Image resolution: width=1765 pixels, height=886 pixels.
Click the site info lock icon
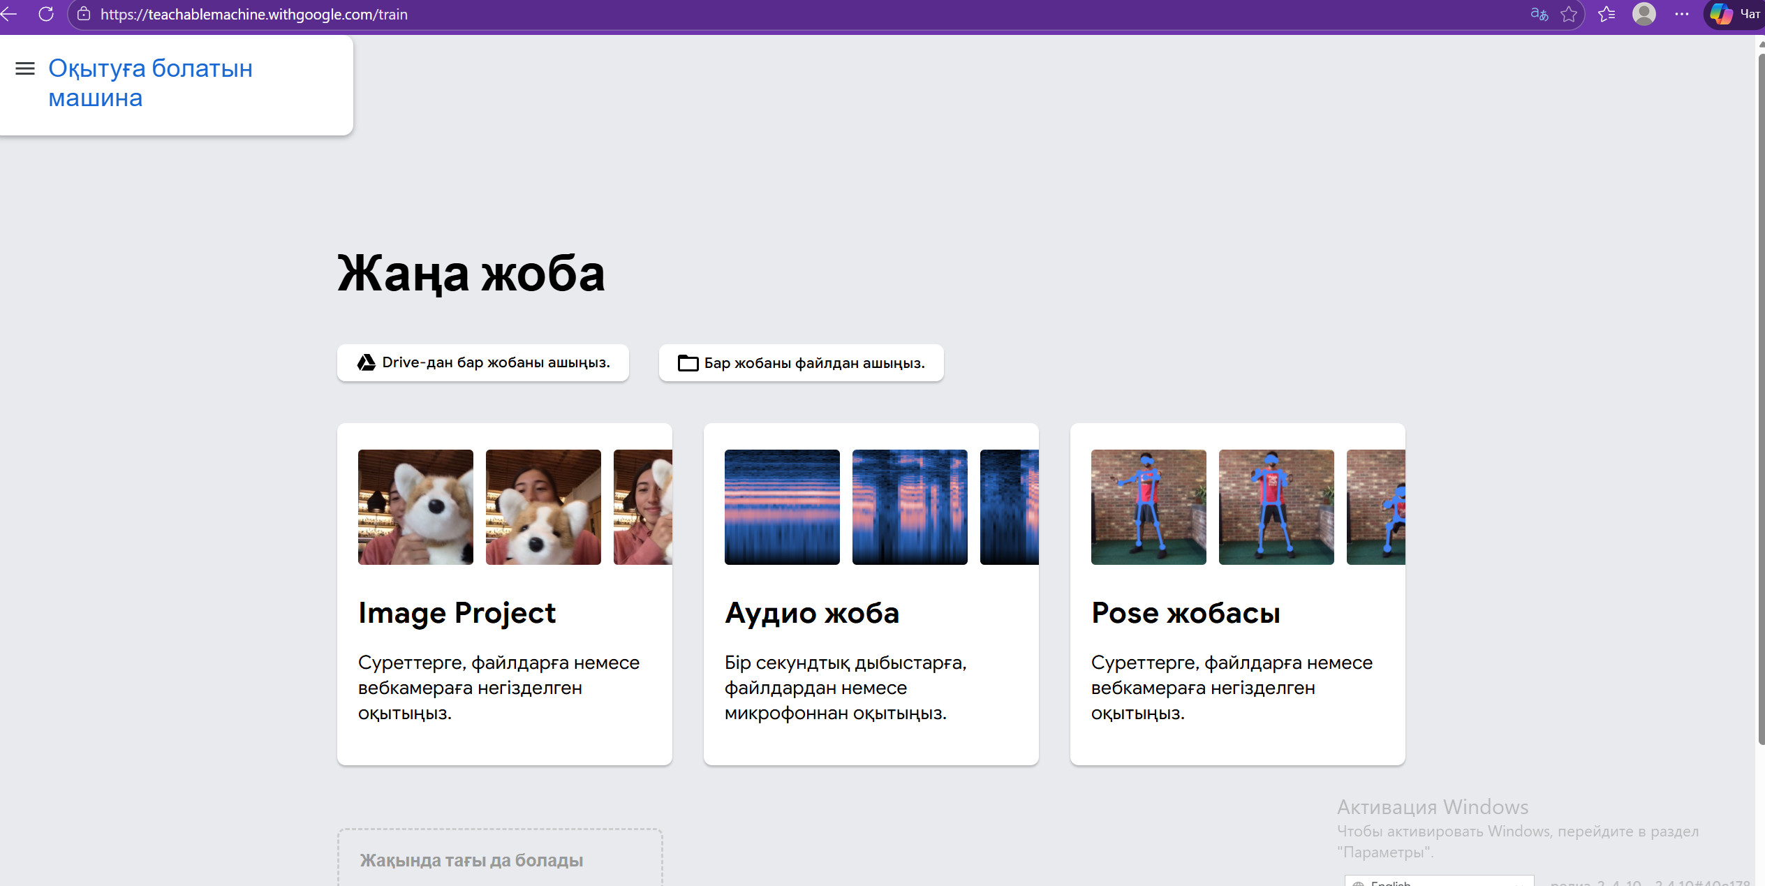click(x=84, y=14)
